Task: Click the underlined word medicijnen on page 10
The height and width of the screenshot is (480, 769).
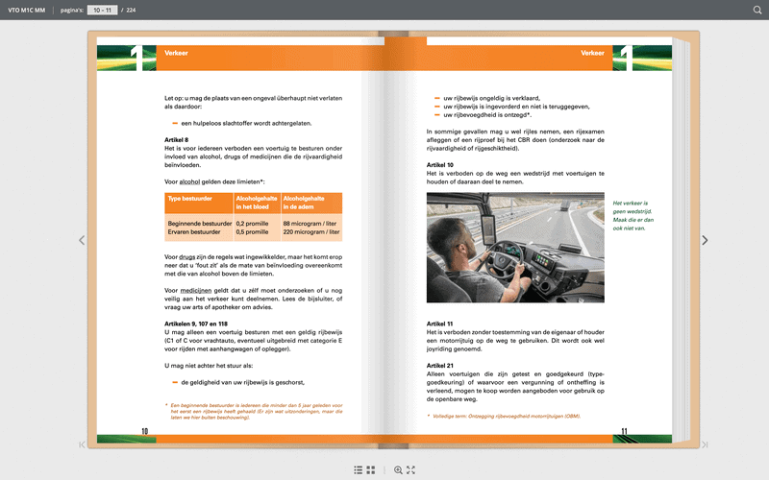Action: coord(196,291)
